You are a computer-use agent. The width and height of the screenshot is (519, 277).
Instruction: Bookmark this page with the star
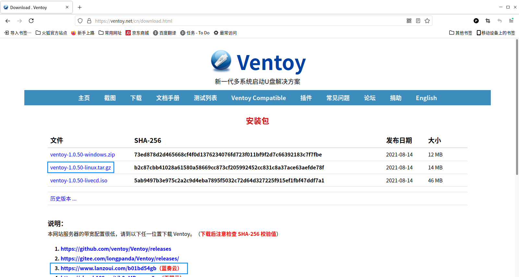tap(427, 21)
